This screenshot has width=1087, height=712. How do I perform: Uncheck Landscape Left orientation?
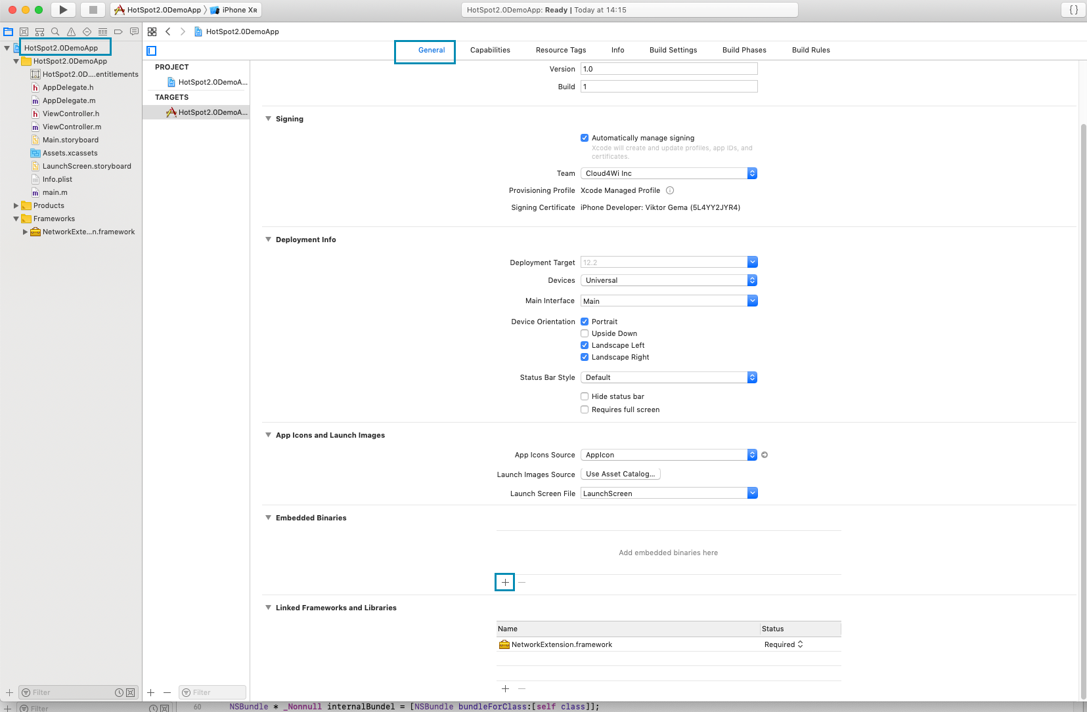[585, 345]
